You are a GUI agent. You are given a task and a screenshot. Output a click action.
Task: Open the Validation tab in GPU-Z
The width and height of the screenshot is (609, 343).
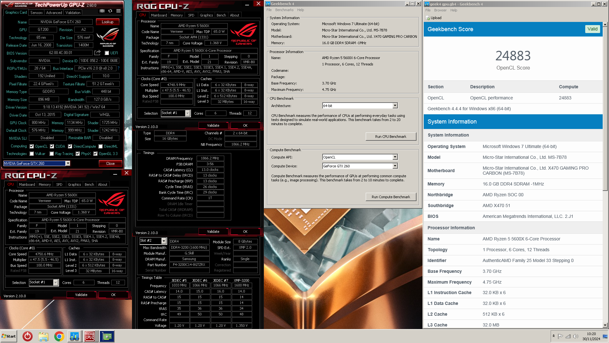73,13
